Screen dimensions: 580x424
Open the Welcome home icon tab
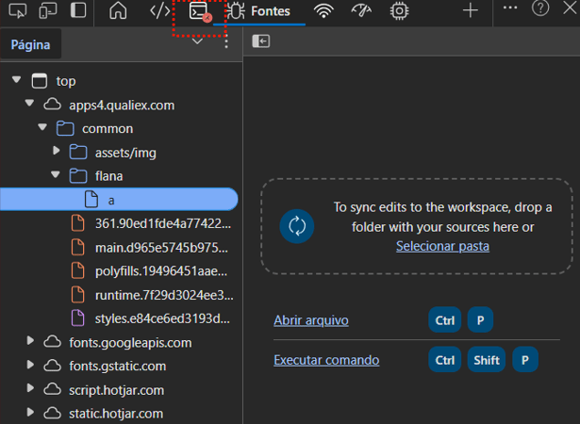118,11
